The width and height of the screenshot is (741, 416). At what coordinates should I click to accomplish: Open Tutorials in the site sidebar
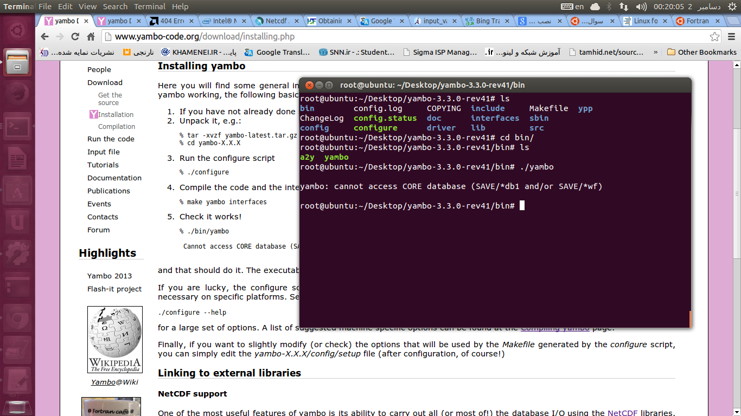(x=103, y=165)
